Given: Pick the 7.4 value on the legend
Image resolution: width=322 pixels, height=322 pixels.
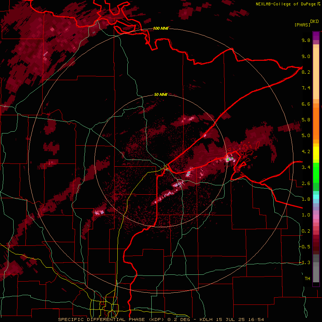Looking at the screenshot, I should [x=306, y=88].
